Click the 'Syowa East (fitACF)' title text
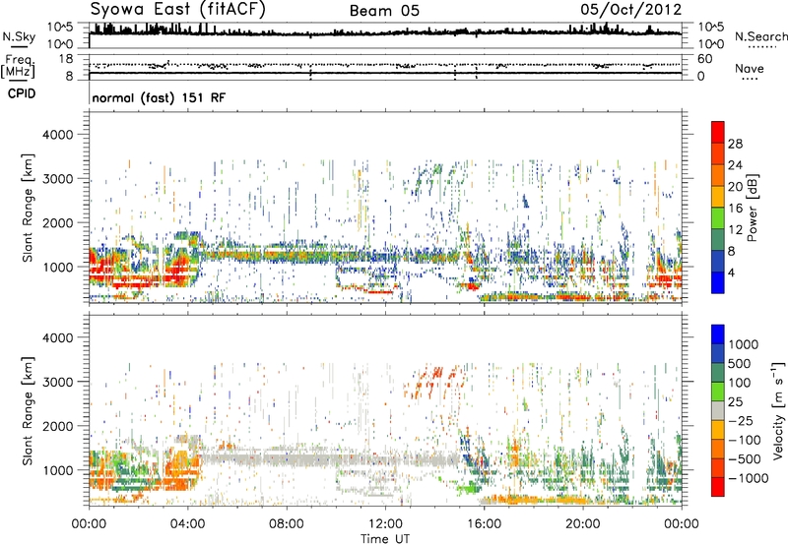The image size is (788, 545). (x=178, y=9)
